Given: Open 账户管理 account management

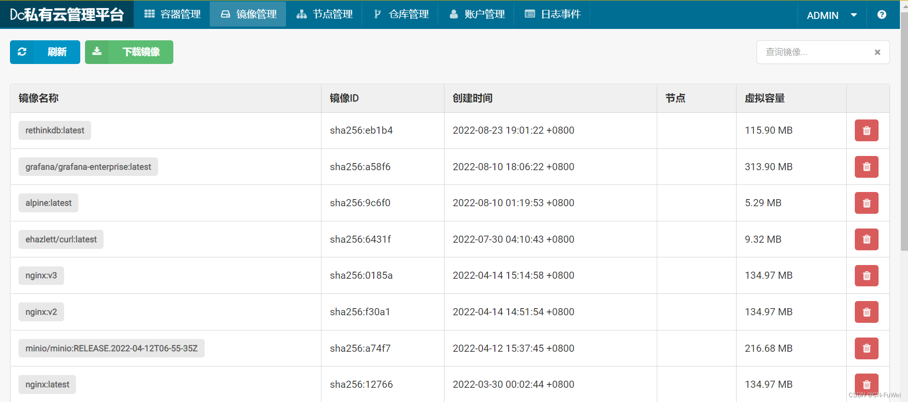Looking at the screenshot, I should point(476,14).
